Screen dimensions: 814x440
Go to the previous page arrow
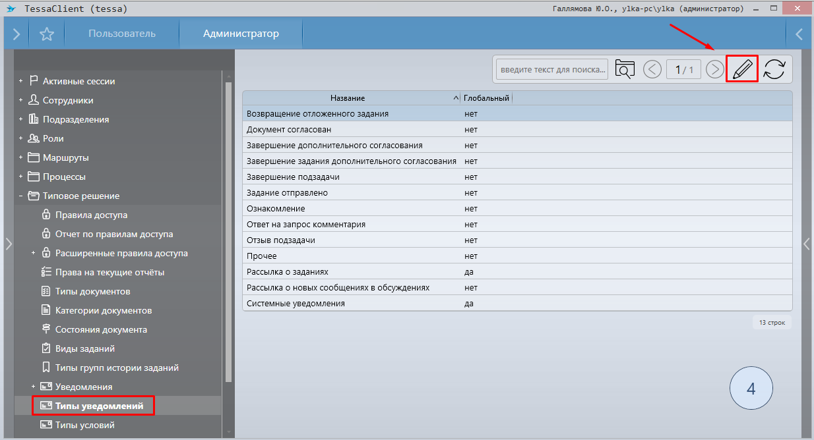pos(652,69)
